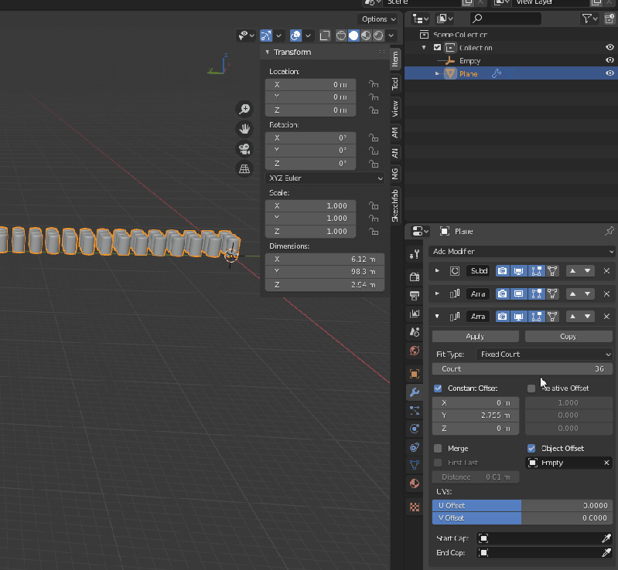Open the Physics properties tab icon
This screenshot has height=570, width=618.
[x=415, y=429]
